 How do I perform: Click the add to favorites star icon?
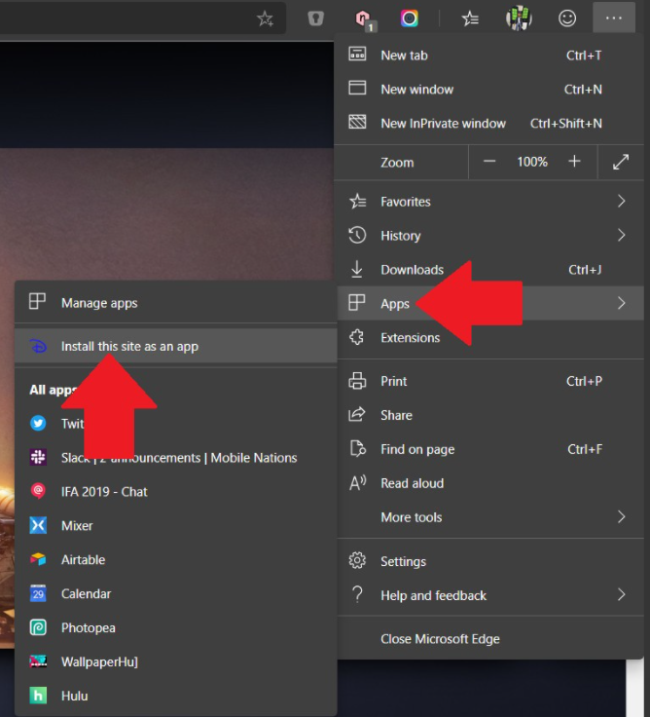click(265, 19)
